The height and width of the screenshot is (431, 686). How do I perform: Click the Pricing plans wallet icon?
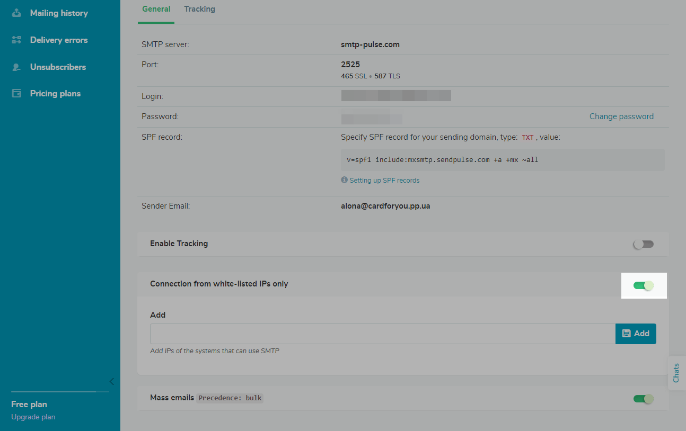click(16, 94)
